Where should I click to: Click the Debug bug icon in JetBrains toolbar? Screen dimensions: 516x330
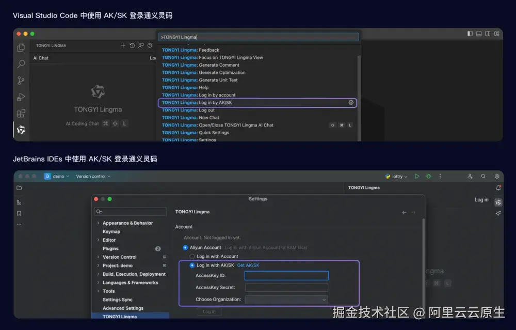(x=428, y=176)
